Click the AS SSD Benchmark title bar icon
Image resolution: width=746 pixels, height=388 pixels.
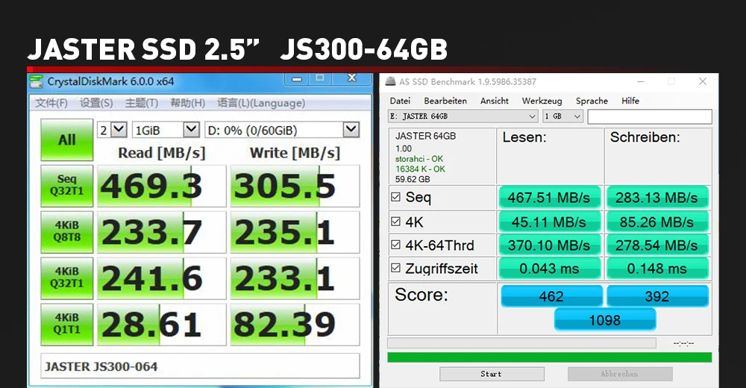click(390, 81)
